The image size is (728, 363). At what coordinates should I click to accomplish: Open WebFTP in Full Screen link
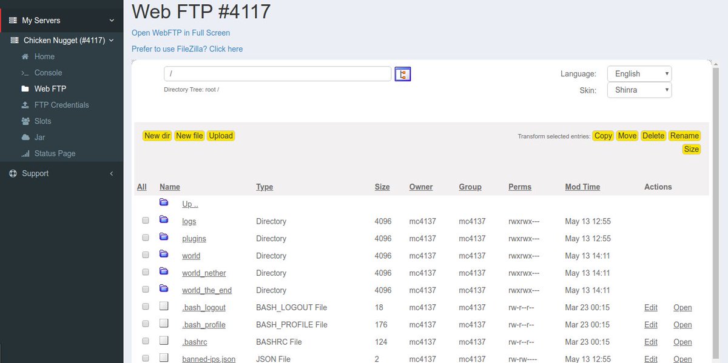click(x=181, y=33)
